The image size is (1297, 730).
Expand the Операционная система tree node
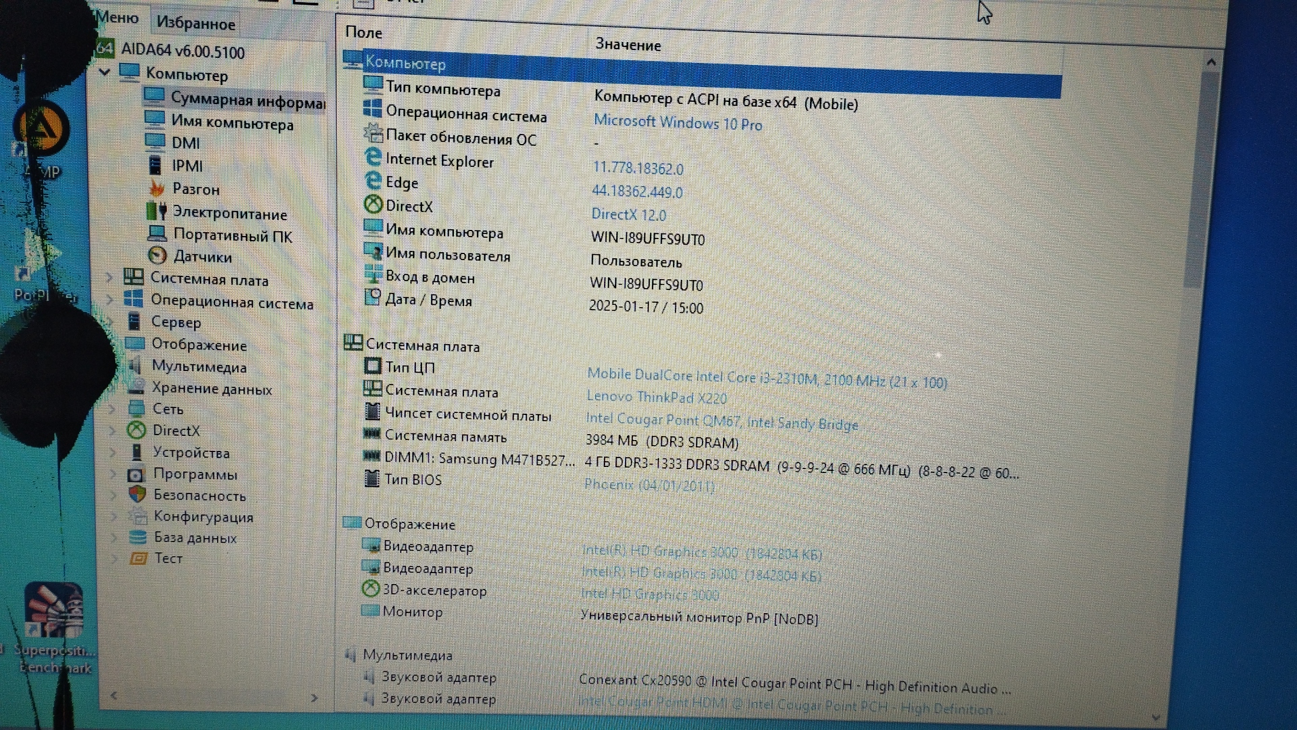(111, 299)
